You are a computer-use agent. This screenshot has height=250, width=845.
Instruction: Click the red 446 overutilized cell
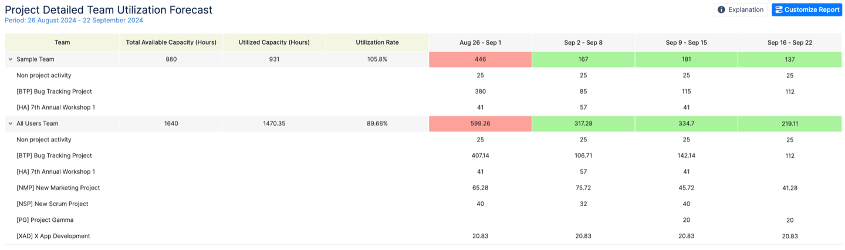480,59
